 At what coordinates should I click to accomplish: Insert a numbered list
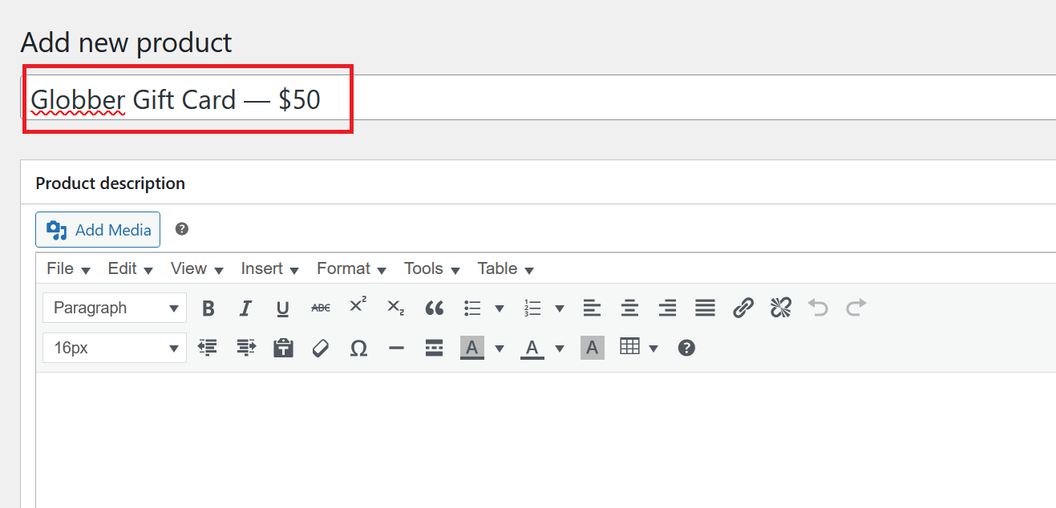pos(532,308)
